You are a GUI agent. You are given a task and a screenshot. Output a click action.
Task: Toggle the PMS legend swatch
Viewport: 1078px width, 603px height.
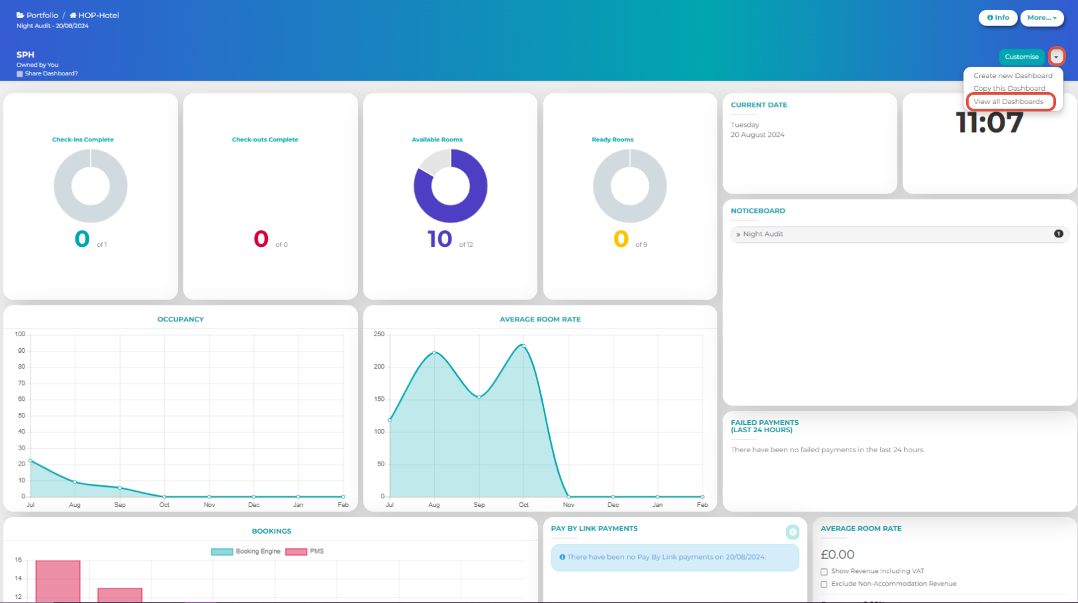(x=296, y=552)
